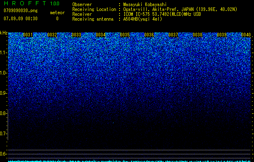Select the filename 0709090030.png
The width and height of the screenshot is (254, 162).
click(21, 11)
